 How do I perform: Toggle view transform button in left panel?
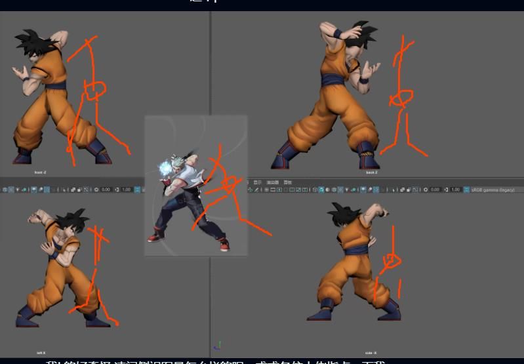tap(137, 190)
